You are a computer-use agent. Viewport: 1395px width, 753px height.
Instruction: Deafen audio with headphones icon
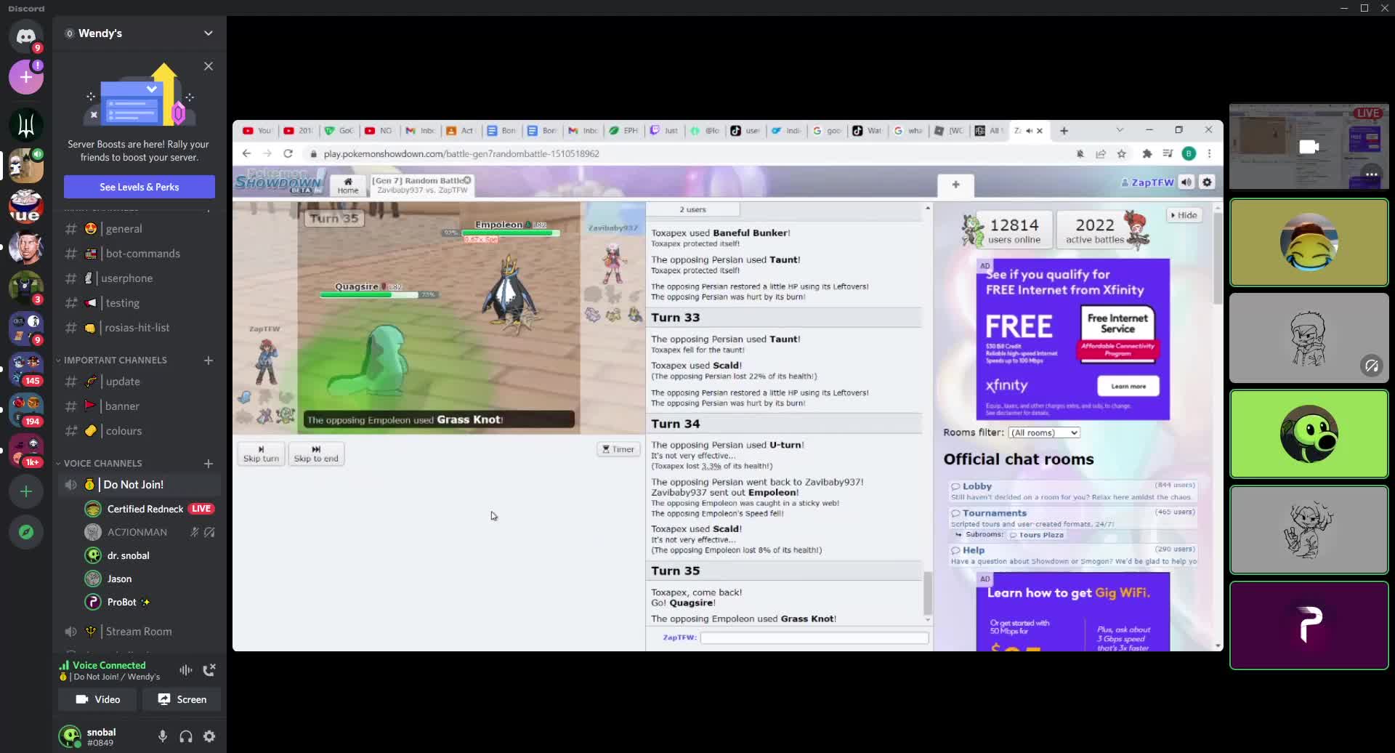(186, 736)
